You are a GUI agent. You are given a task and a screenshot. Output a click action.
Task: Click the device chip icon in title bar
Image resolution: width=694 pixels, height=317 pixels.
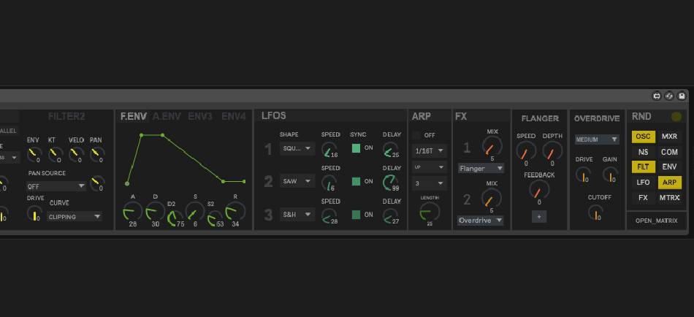coord(657,96)
